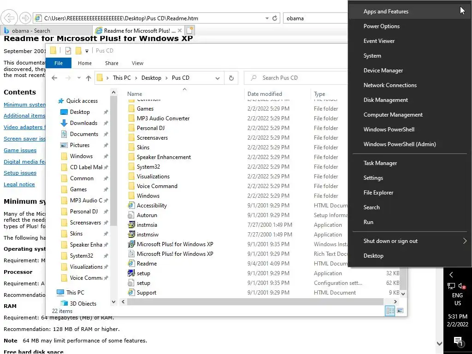Show hidden tray icons chevron
The height and width of the screenshot is (354, 472).
tap(451, 275)
